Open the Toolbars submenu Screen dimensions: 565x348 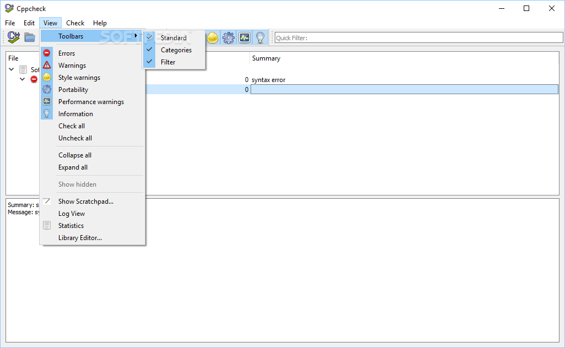(x=92, y=36)
